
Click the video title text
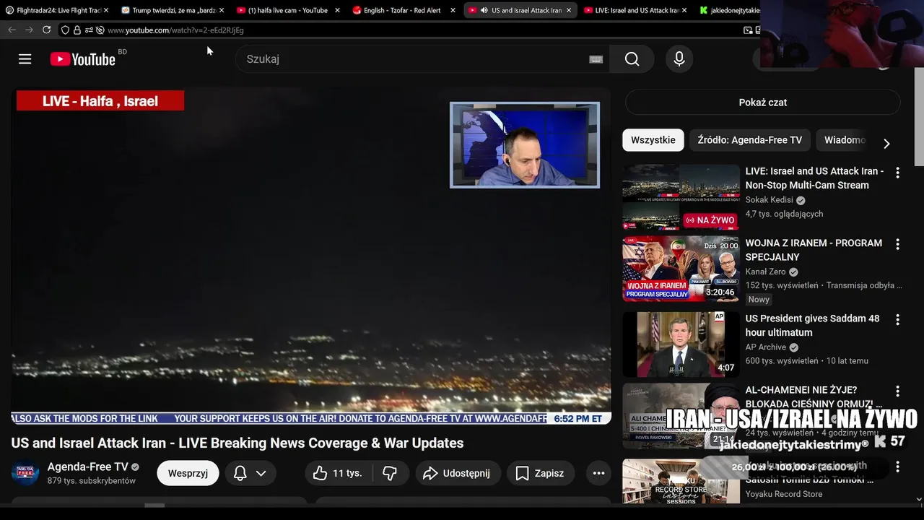pos(237,443)
